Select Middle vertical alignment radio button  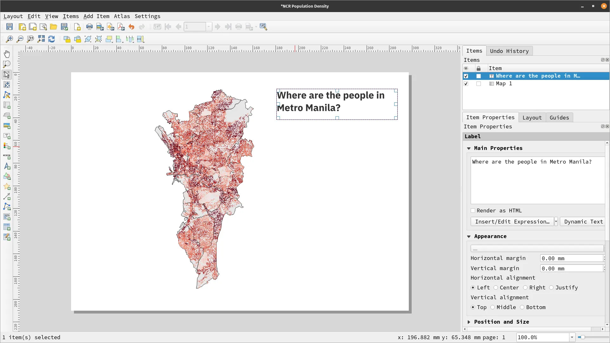click(x=492, y=307)
